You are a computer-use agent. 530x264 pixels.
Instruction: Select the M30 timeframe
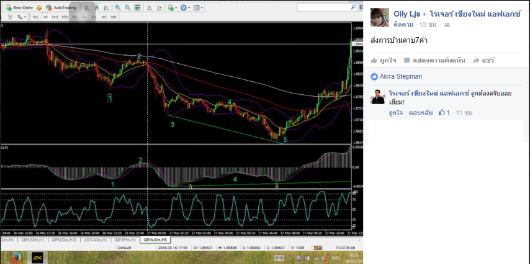point(65,17)
